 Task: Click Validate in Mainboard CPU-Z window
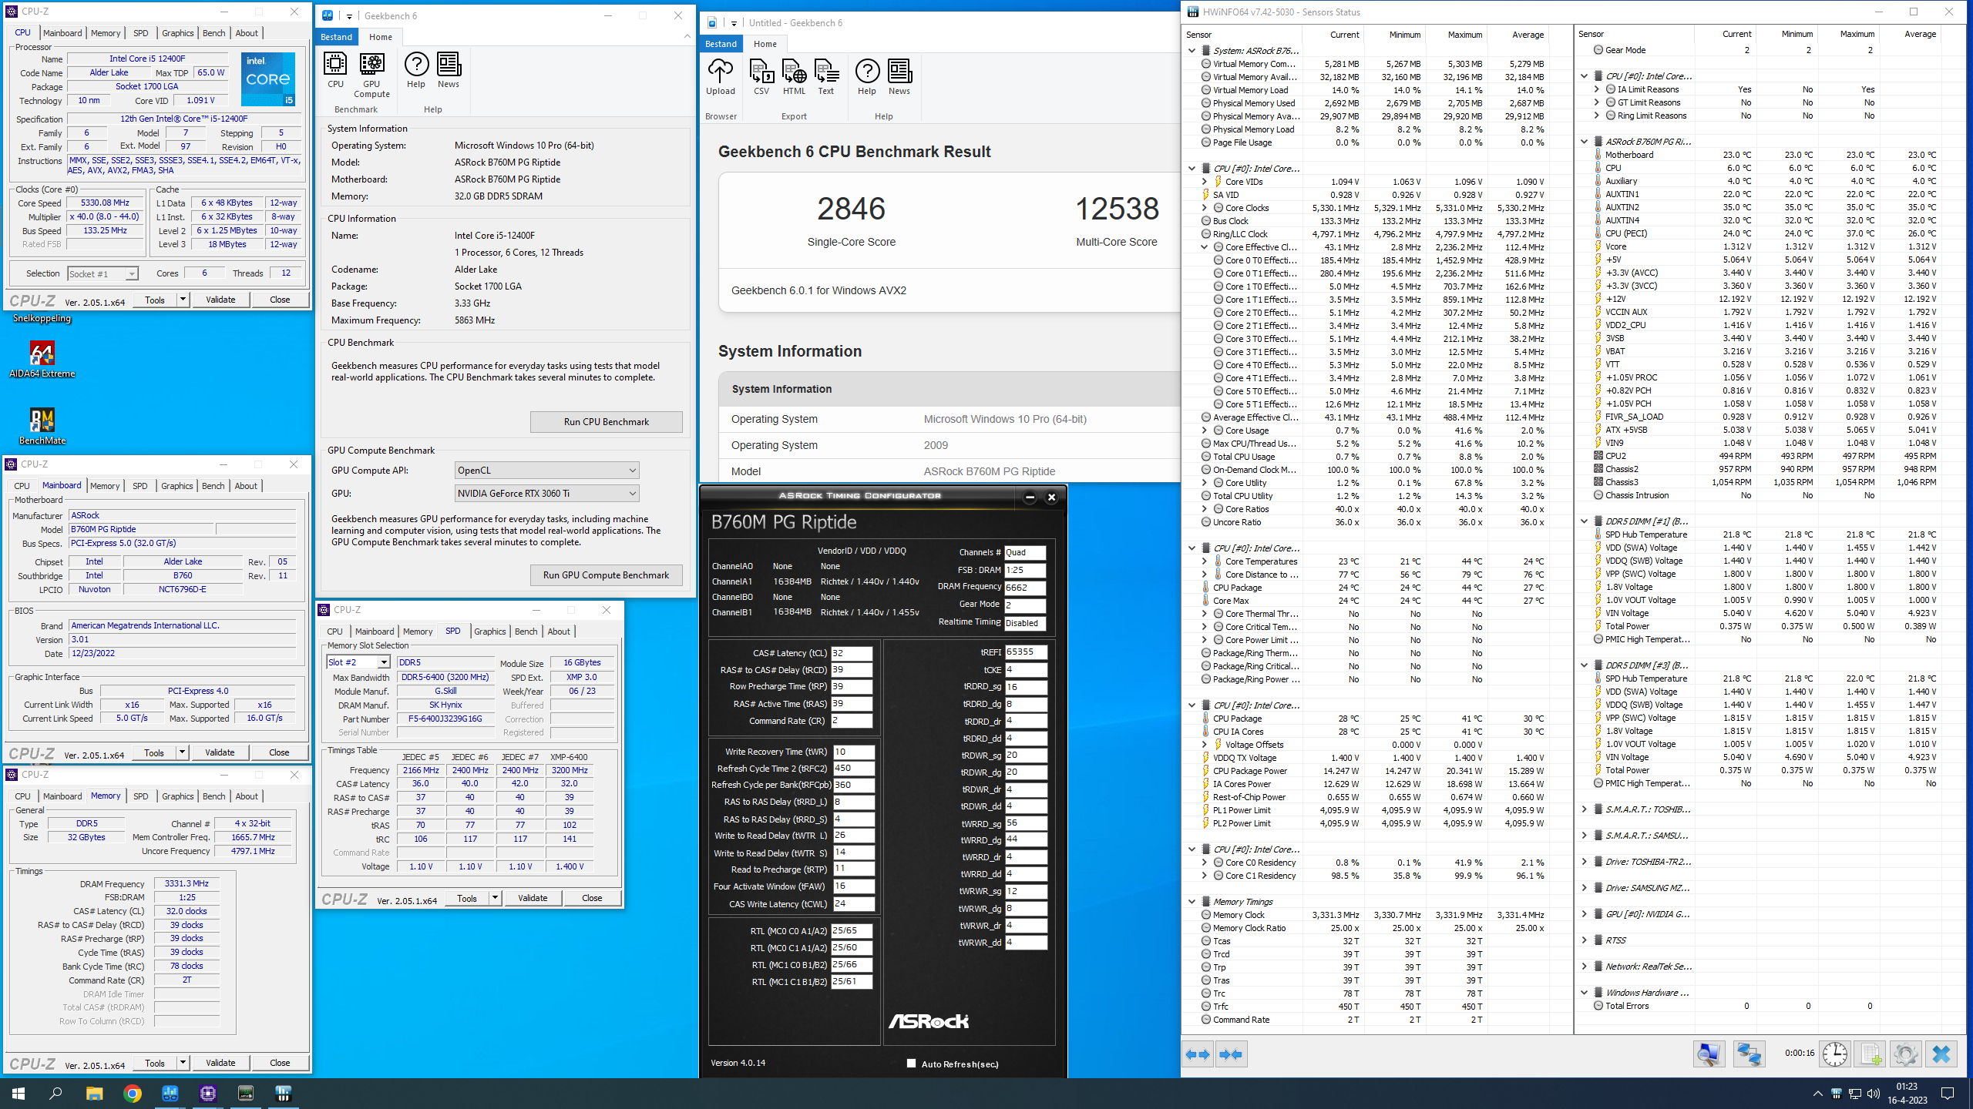point(220,752)
